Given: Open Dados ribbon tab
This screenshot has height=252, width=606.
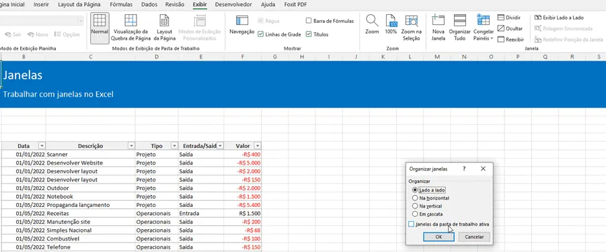Looking at the screenshot, I should (149, 5).
